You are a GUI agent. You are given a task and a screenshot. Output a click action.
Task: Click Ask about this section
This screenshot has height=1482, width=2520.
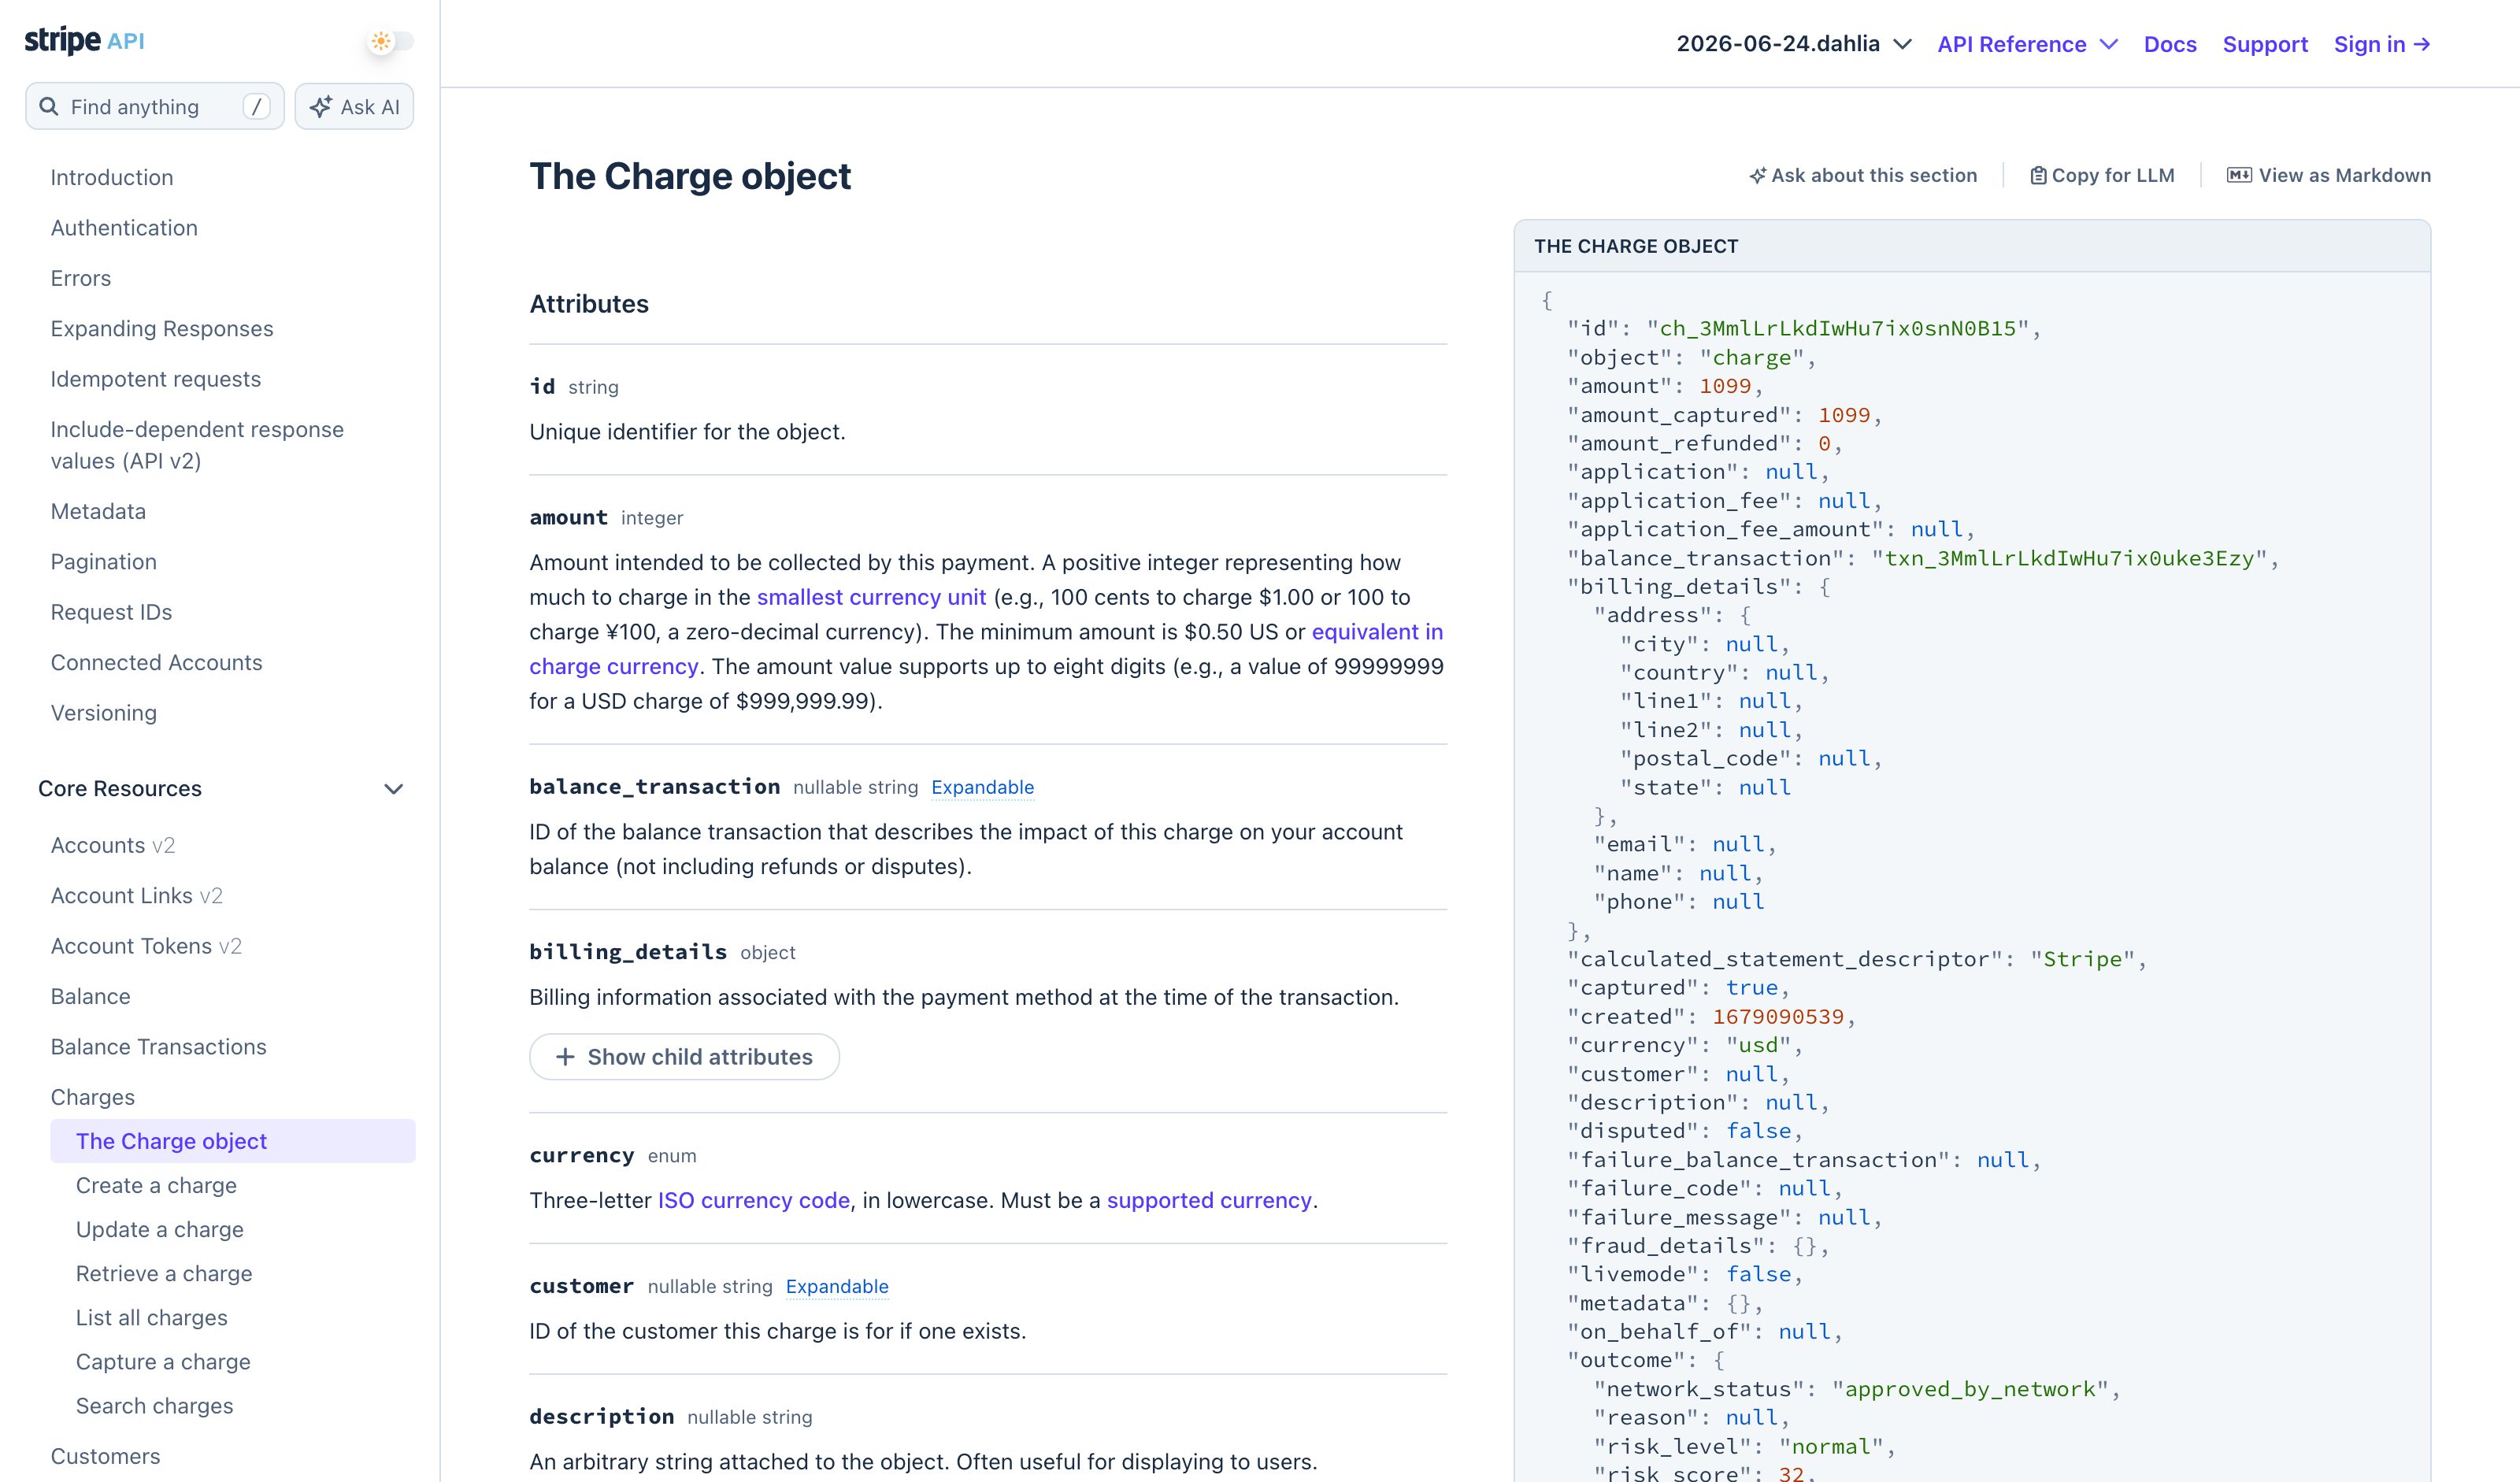point(1863,175)
